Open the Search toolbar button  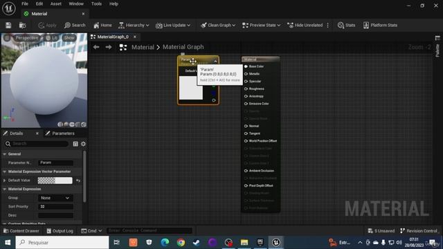coord(75,25)
